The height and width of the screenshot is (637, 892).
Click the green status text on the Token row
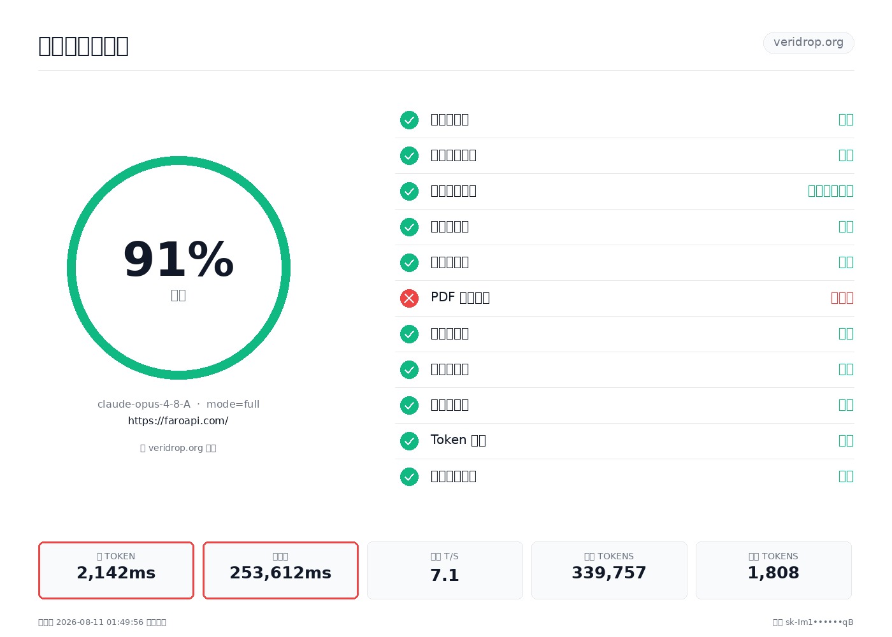[845, 441]
